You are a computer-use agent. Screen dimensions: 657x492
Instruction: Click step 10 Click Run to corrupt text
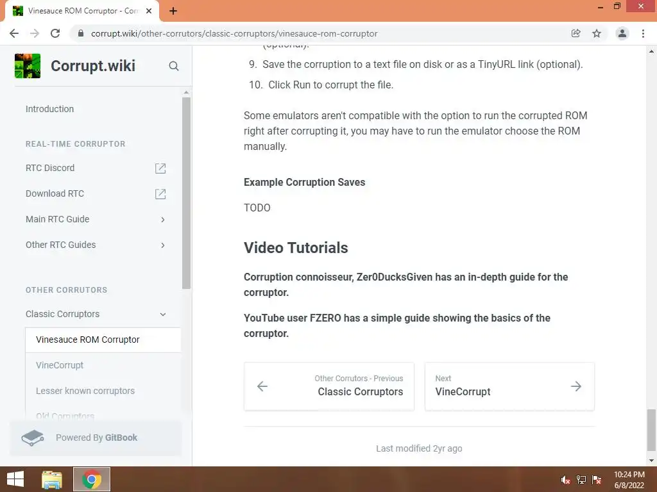[330, 85]
